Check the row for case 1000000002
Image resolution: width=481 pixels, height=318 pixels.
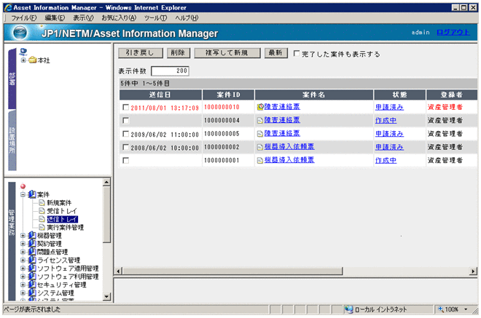click(125, 147)
